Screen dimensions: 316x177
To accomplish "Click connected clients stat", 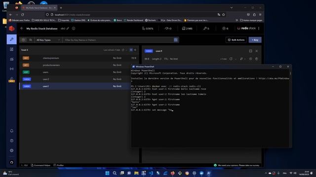I will coord(225,29).
